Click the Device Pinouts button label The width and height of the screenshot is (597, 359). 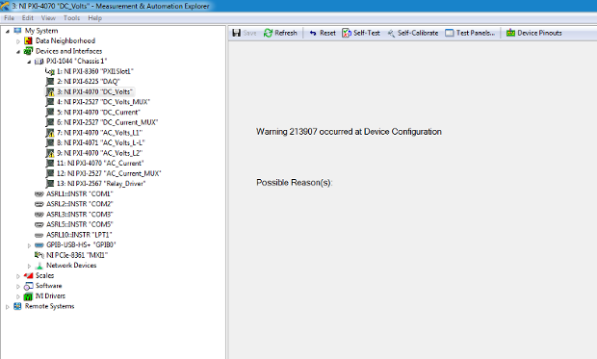pos(539,33)
